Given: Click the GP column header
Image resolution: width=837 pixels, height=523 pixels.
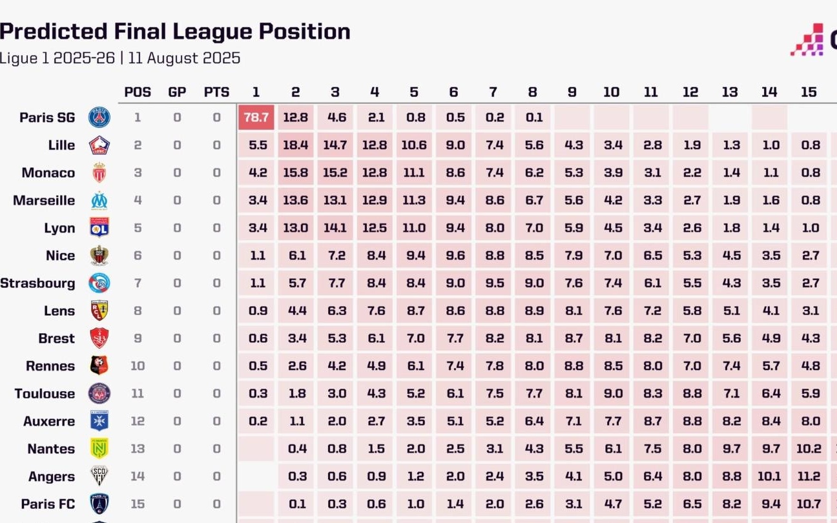Looking at the screenshot, I should point(177,92).
